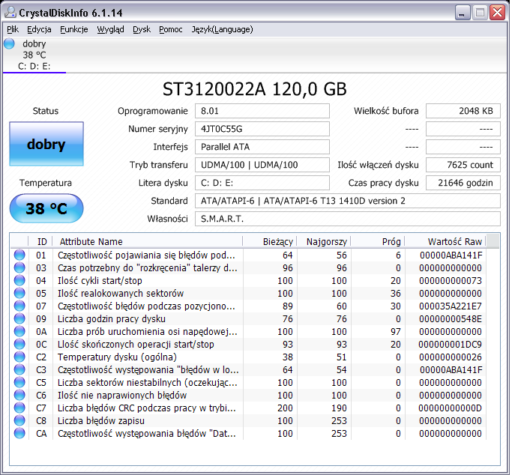515x475 pixels.
Task: Click the Wartość Raw column header
Action: 445,241
